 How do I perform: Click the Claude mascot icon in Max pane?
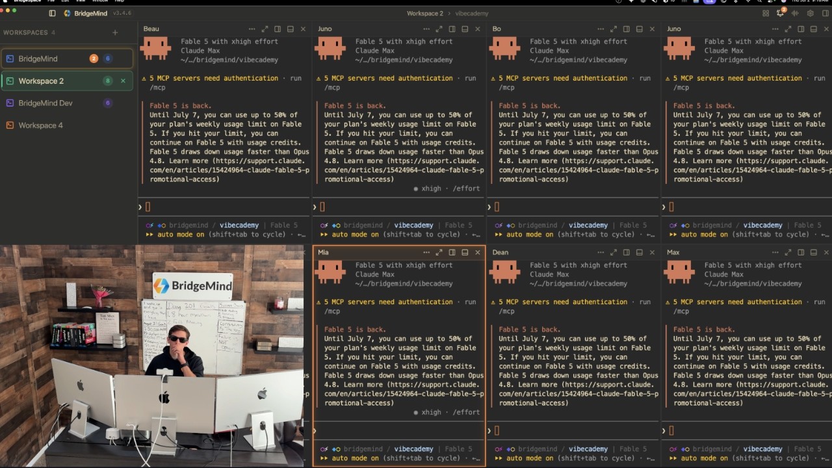click(679, 272)
